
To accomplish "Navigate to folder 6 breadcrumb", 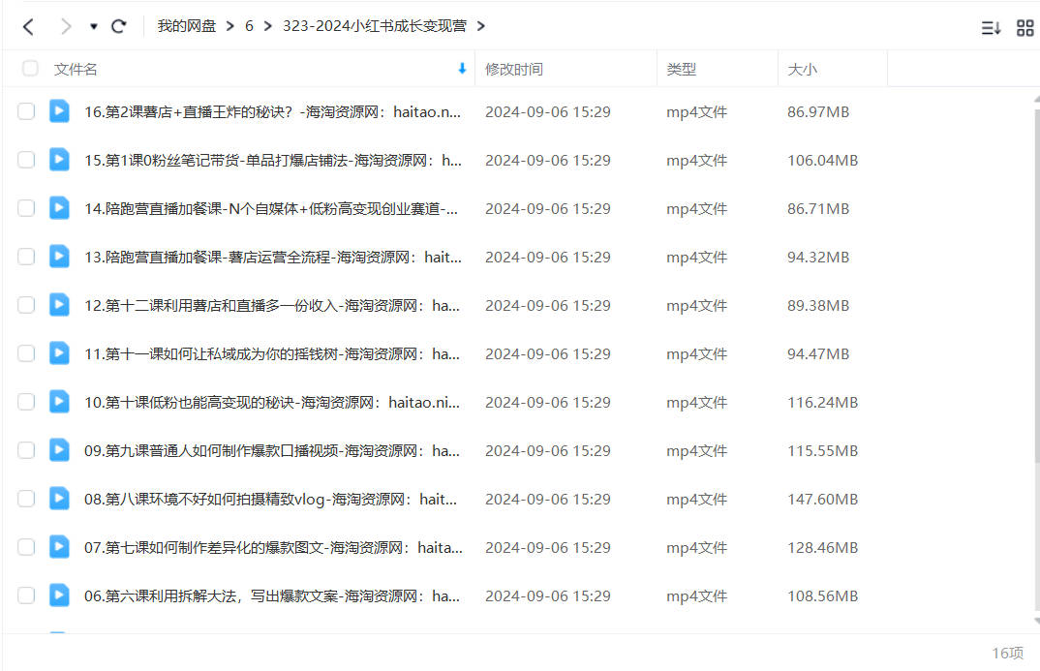I will coord(249,26).
